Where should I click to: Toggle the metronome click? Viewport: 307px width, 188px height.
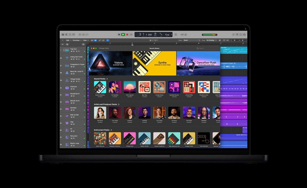186,35
